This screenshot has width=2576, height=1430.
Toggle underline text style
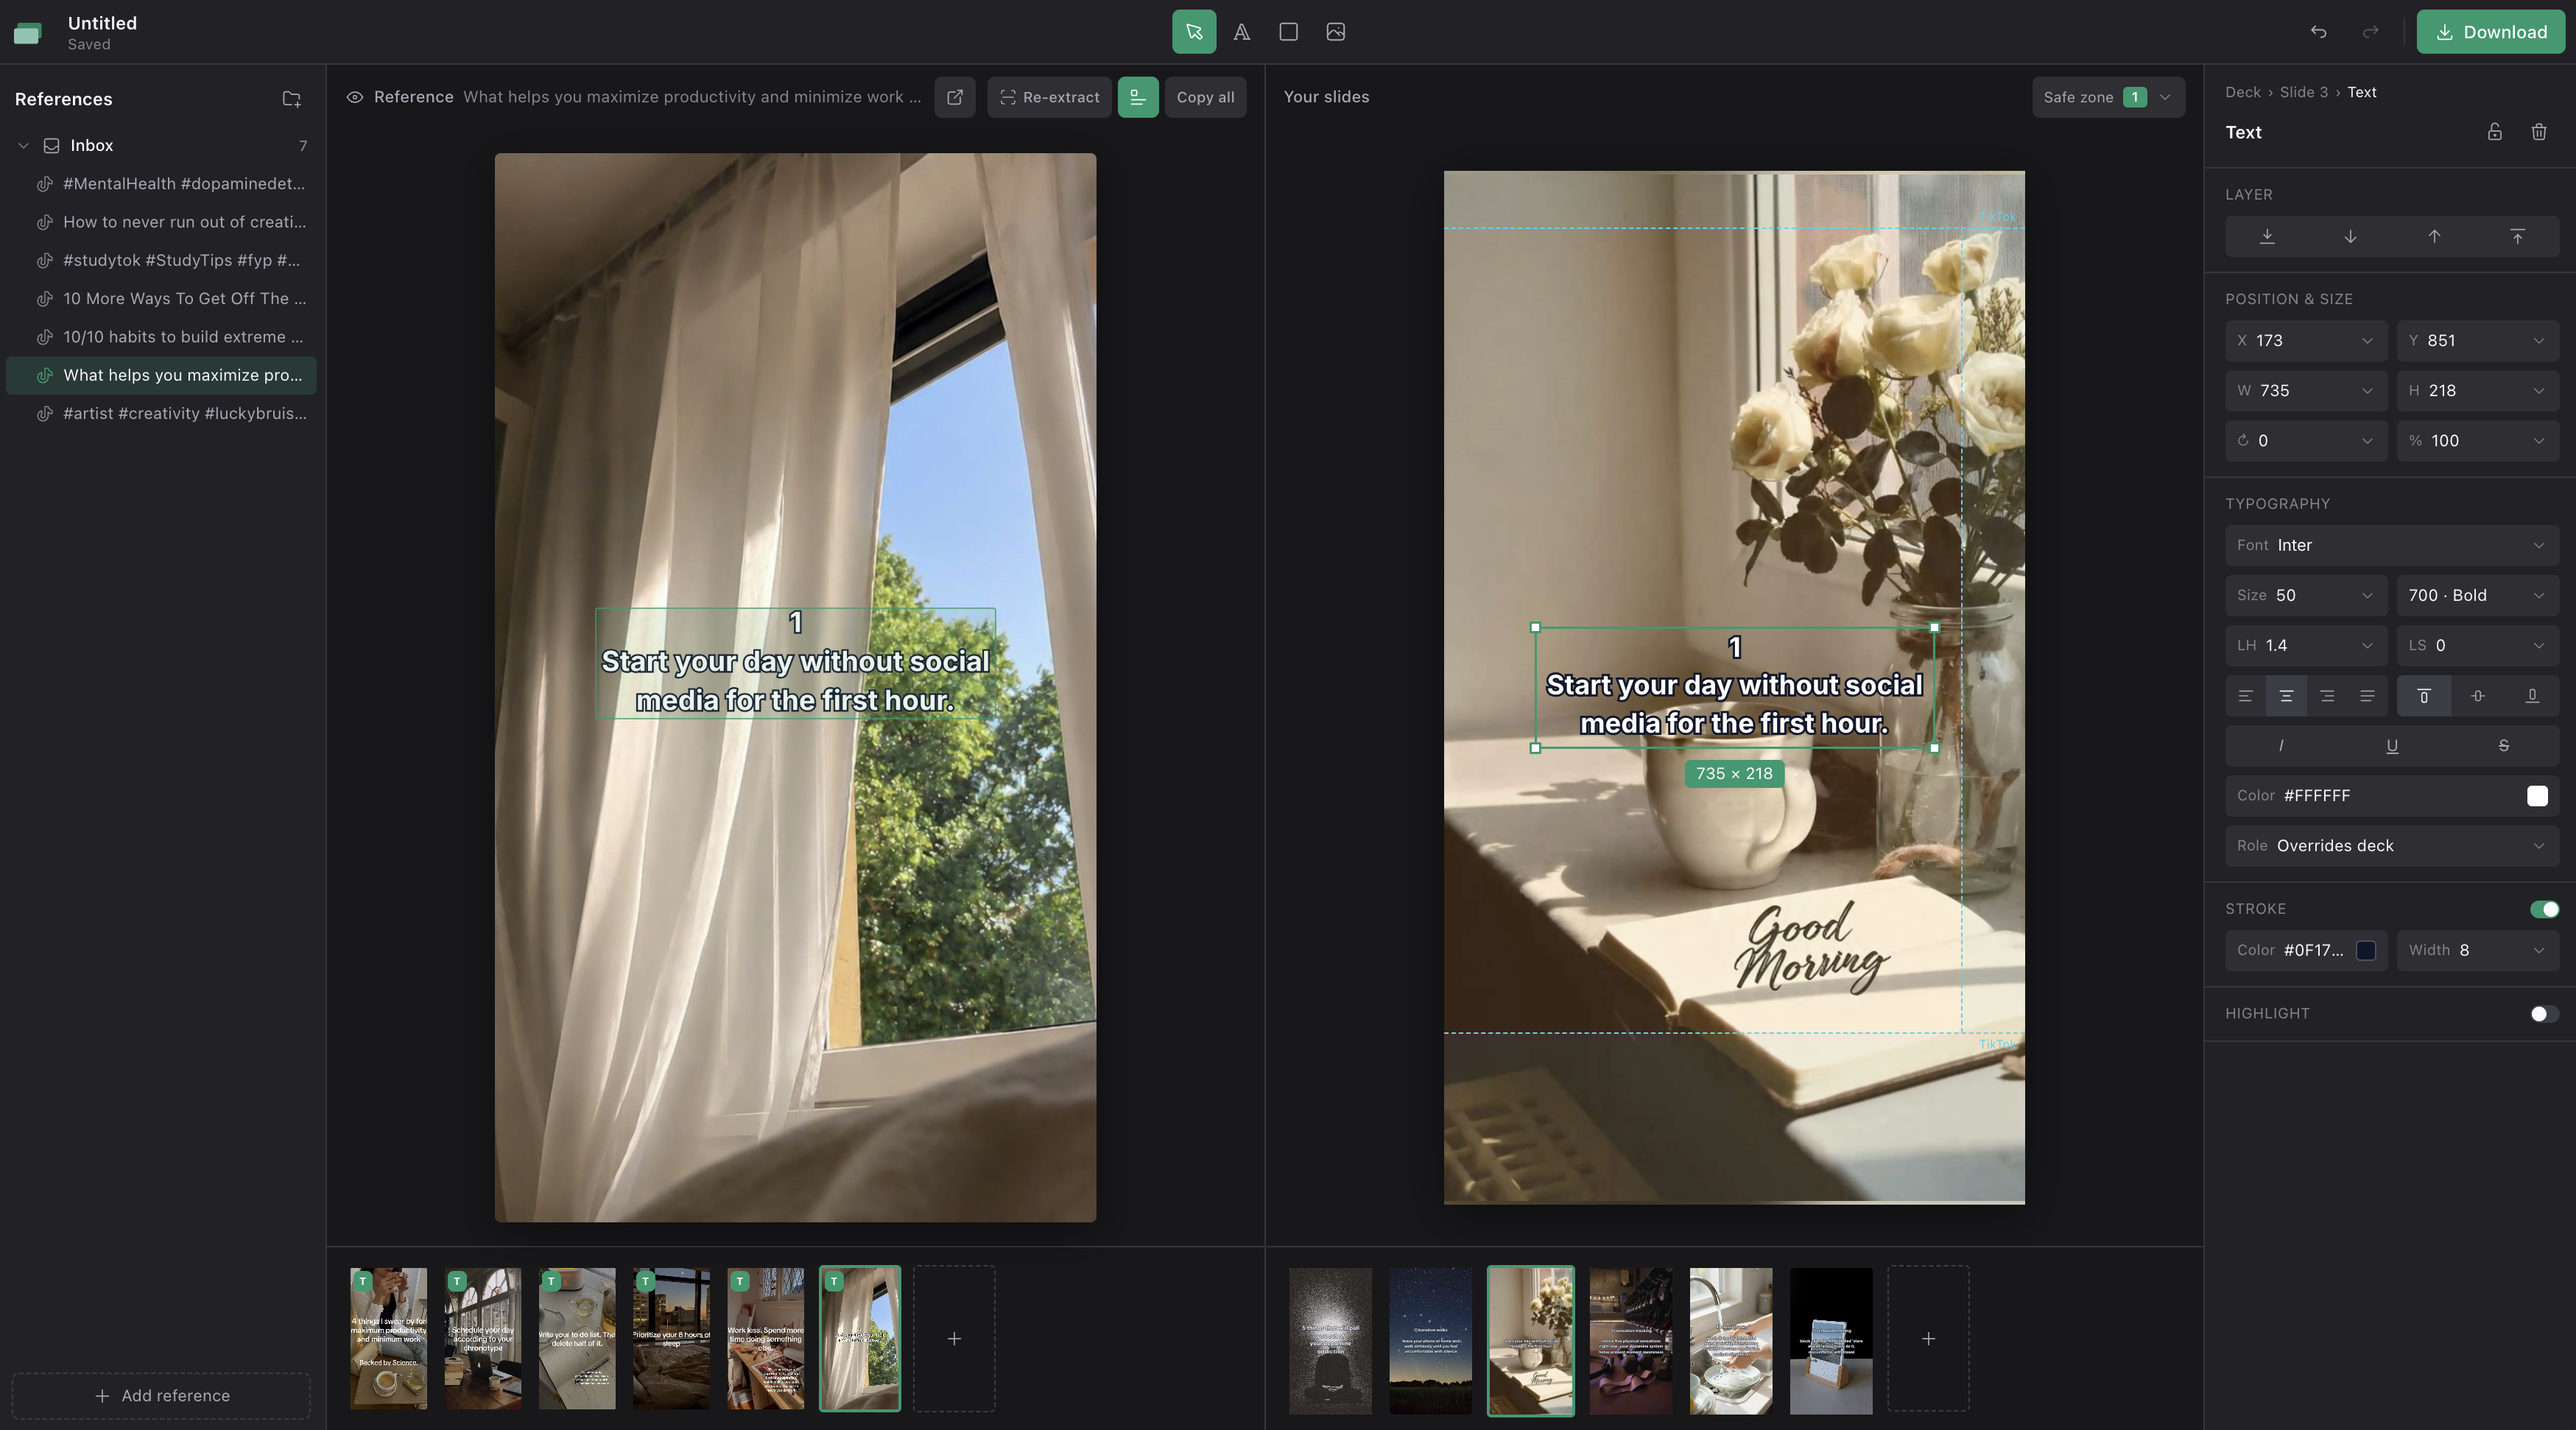(2392, 746)
